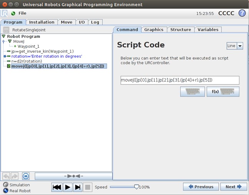249x195 pixels.
Task: Open the f(x) expression editor keyboard
Action: coord(223,91)
